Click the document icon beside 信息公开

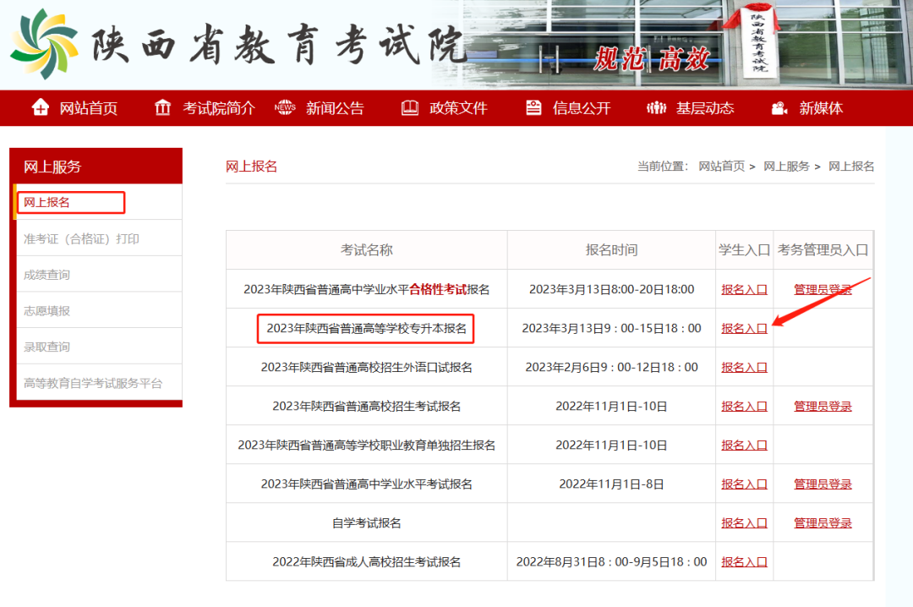click(533, 107)
